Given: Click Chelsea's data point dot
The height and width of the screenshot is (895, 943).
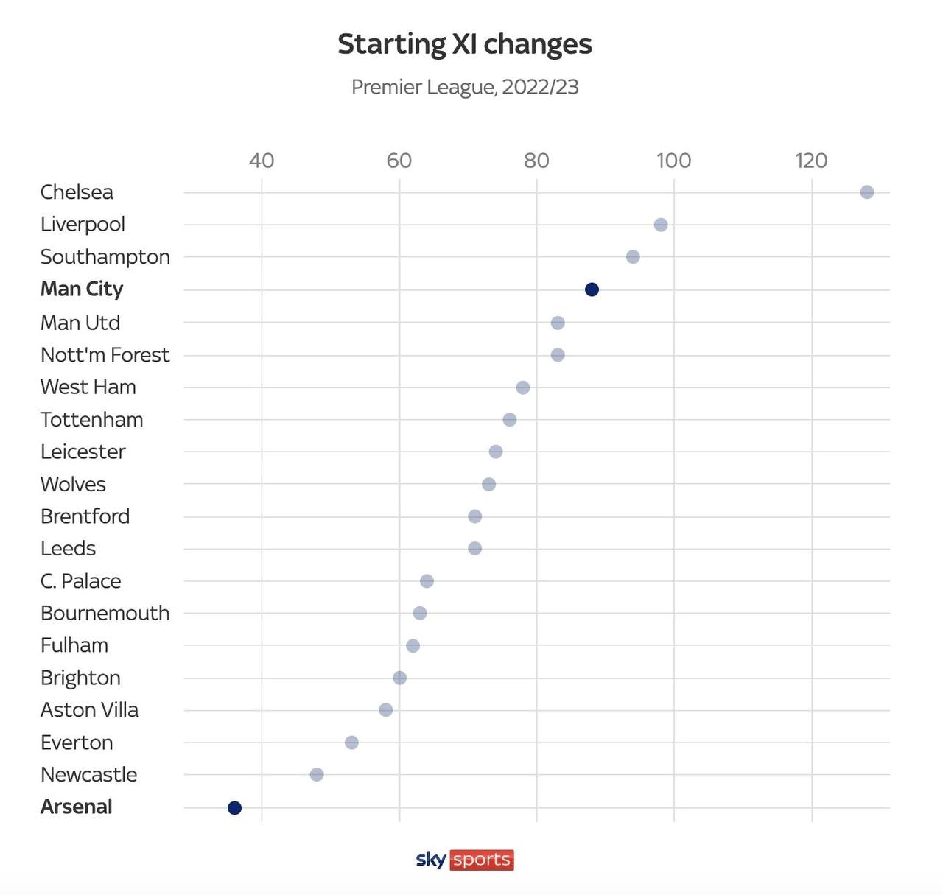Looking at the screenshot, I should click(866, 192).
